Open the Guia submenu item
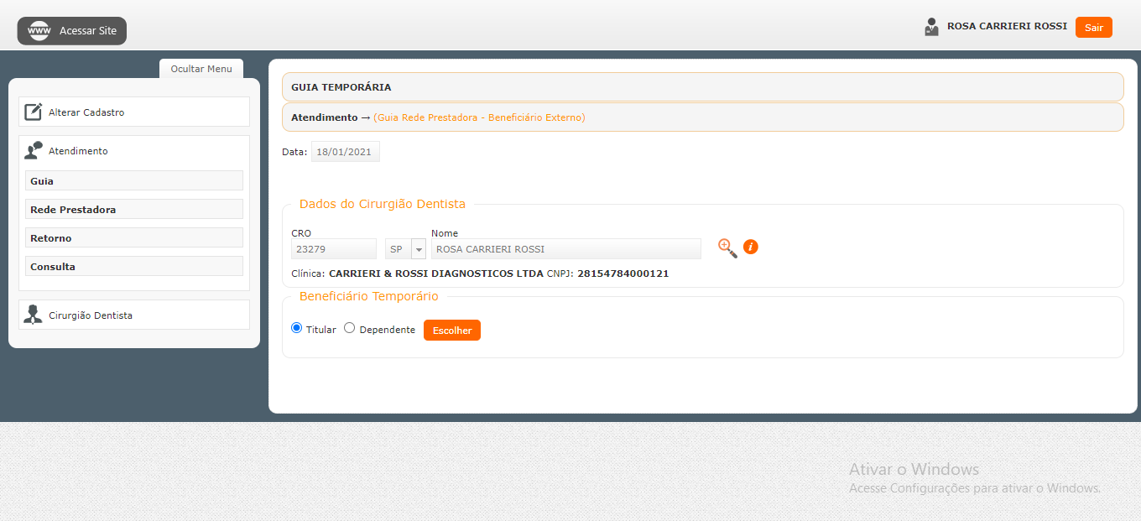1141x521 pixels. click(x=134, y=180)
